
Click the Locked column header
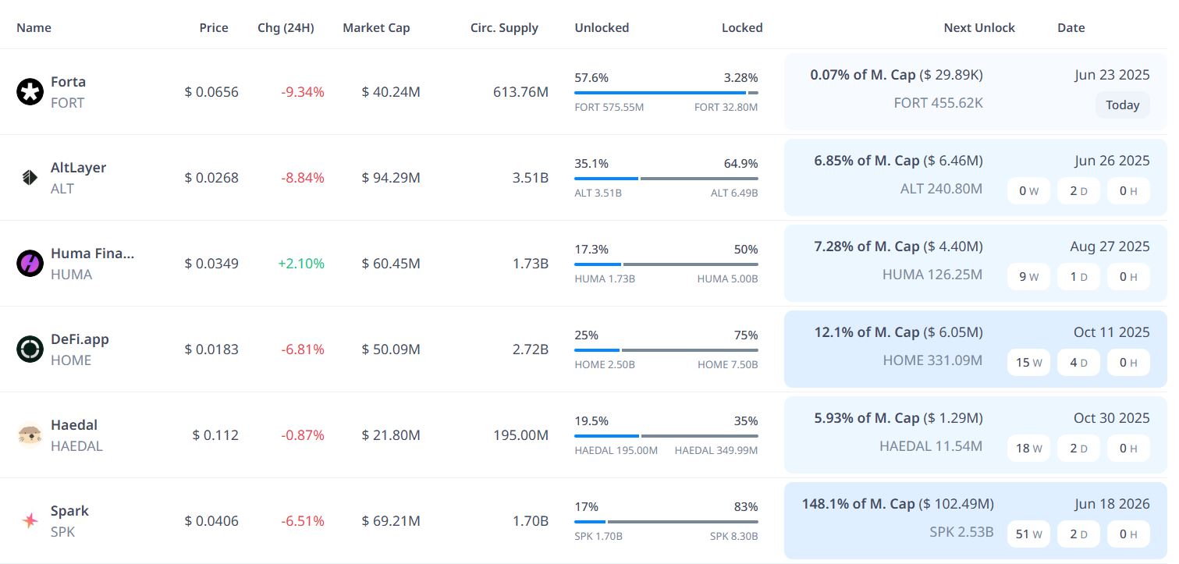point(742,27)
